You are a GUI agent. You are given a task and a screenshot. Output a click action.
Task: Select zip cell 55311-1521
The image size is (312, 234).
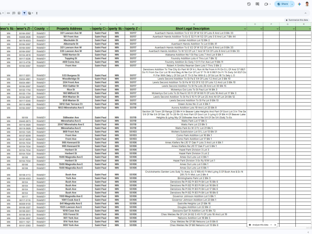coord(25,222)
